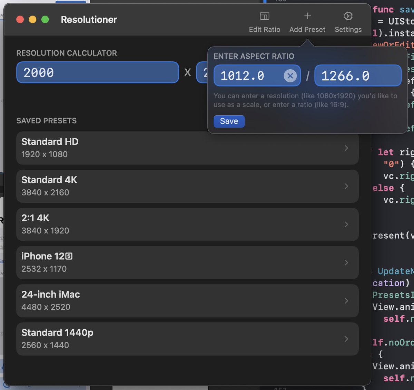Image resolution: width=414 pixels, height=390 pixels.
Task: Open the Standard HD preset chevron
Action: click(x=346, y=148)
